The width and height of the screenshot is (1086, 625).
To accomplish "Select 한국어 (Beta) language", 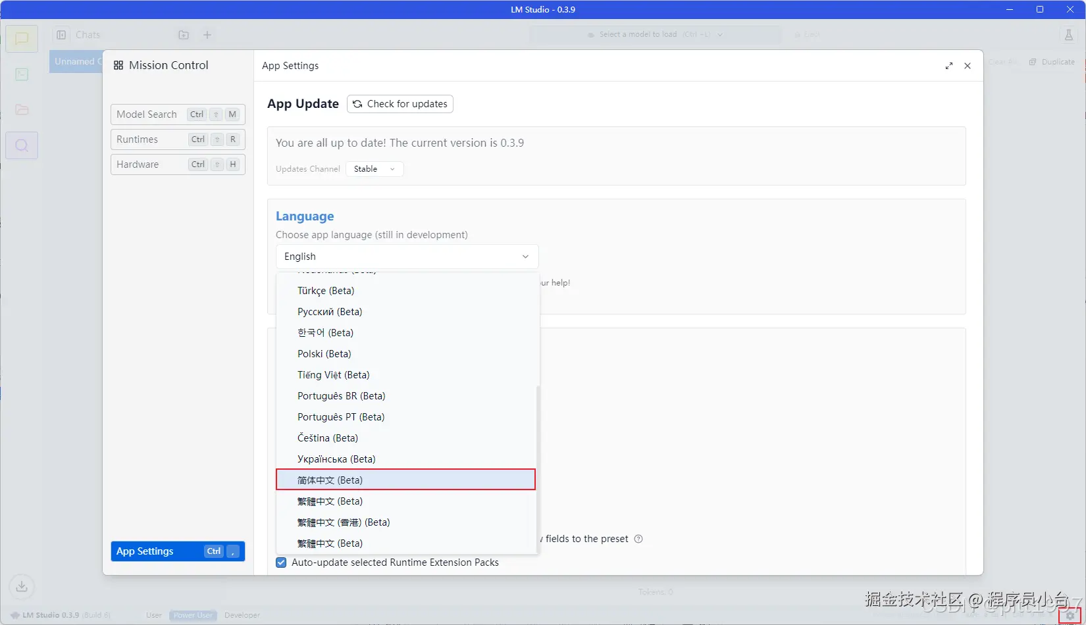I will pos(406,333).
